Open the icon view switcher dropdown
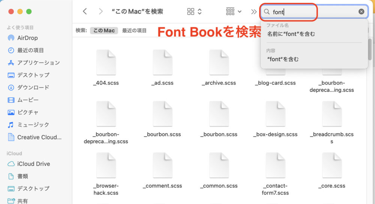The width and height of the screenshot is (375, 204). [195, 12]
